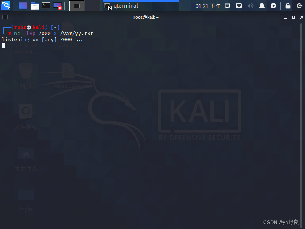The width and height of the screenshot is (305, 229).
Task: Click the volume speaker icon
Action: 250,6
